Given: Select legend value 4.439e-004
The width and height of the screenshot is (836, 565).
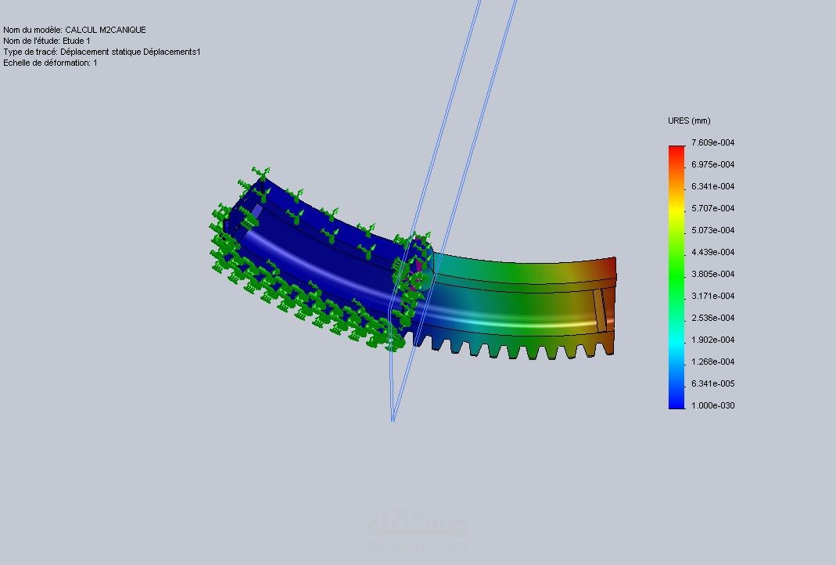Looking at the screenshot, I should click(713, 252).
